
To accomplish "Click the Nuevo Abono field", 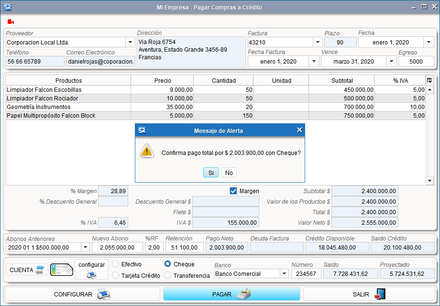I will 117,247.
